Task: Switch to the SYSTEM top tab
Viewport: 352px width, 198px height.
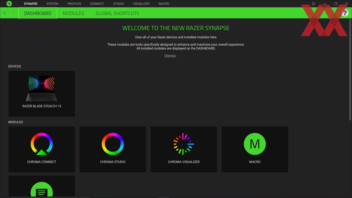Action: (52, 4)
